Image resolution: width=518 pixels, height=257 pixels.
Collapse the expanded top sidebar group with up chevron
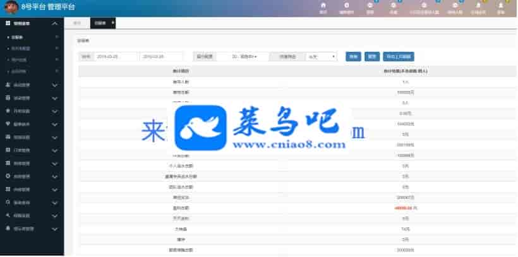[55, 23]
